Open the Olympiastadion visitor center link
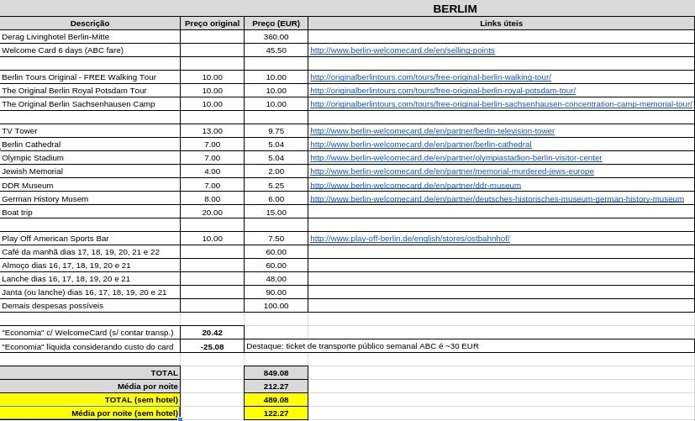This screenshot has width=695, height=421. pyautogui.click(x=455, y=158)
